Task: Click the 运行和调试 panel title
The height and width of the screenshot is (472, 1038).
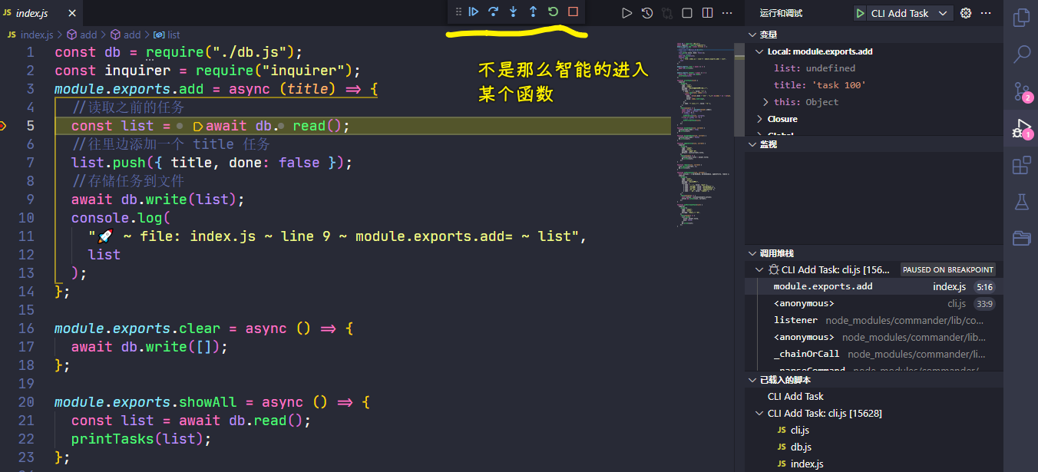Action: click(781, 13)
